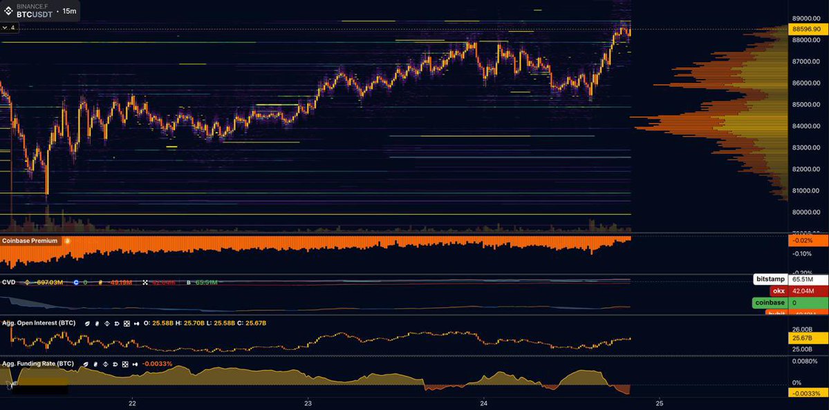Image resolution: width=829 pixels, height=410 pixels.
Task: Expand the collapsed indicators chevron labeled 4
Action: click(10, 28)
